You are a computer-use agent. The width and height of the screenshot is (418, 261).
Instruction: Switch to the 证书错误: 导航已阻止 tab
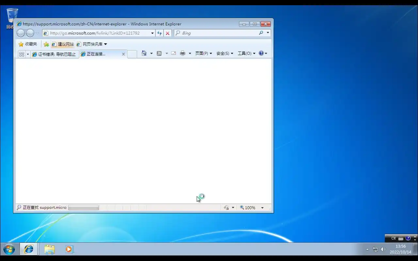(55, 54)
